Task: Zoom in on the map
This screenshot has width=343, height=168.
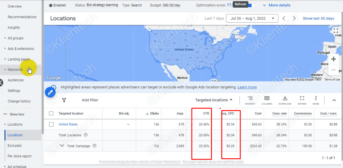Action: pos(333,59)
